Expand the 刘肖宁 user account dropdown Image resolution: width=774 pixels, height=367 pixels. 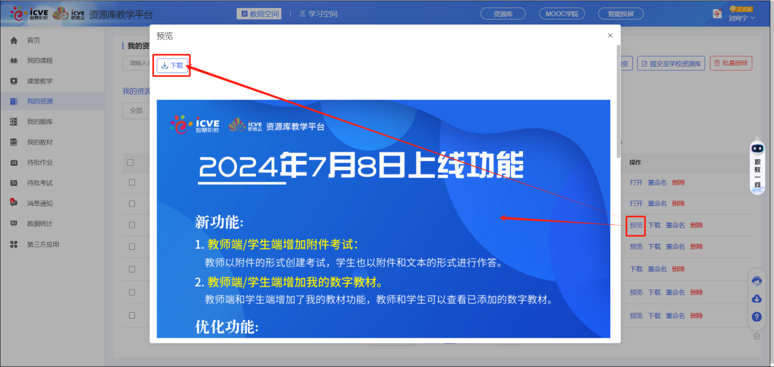pos(741,18)
